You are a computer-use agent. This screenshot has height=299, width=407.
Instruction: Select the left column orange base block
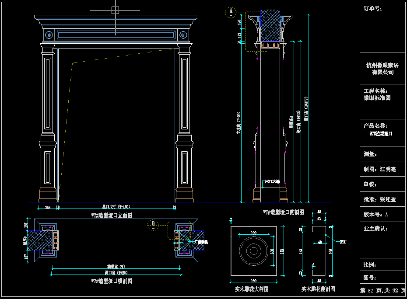pyautogui.click(x=48, y=195)
